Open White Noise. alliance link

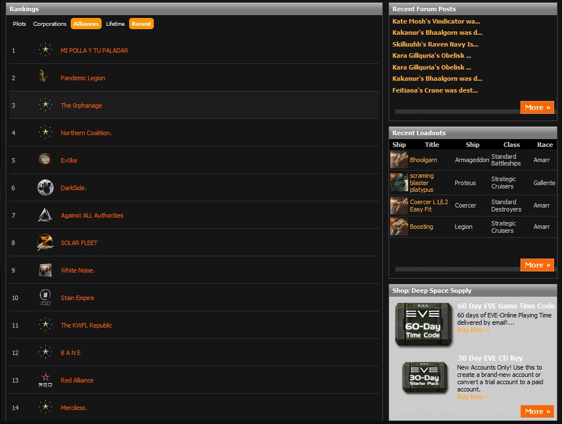coord(78,270)
